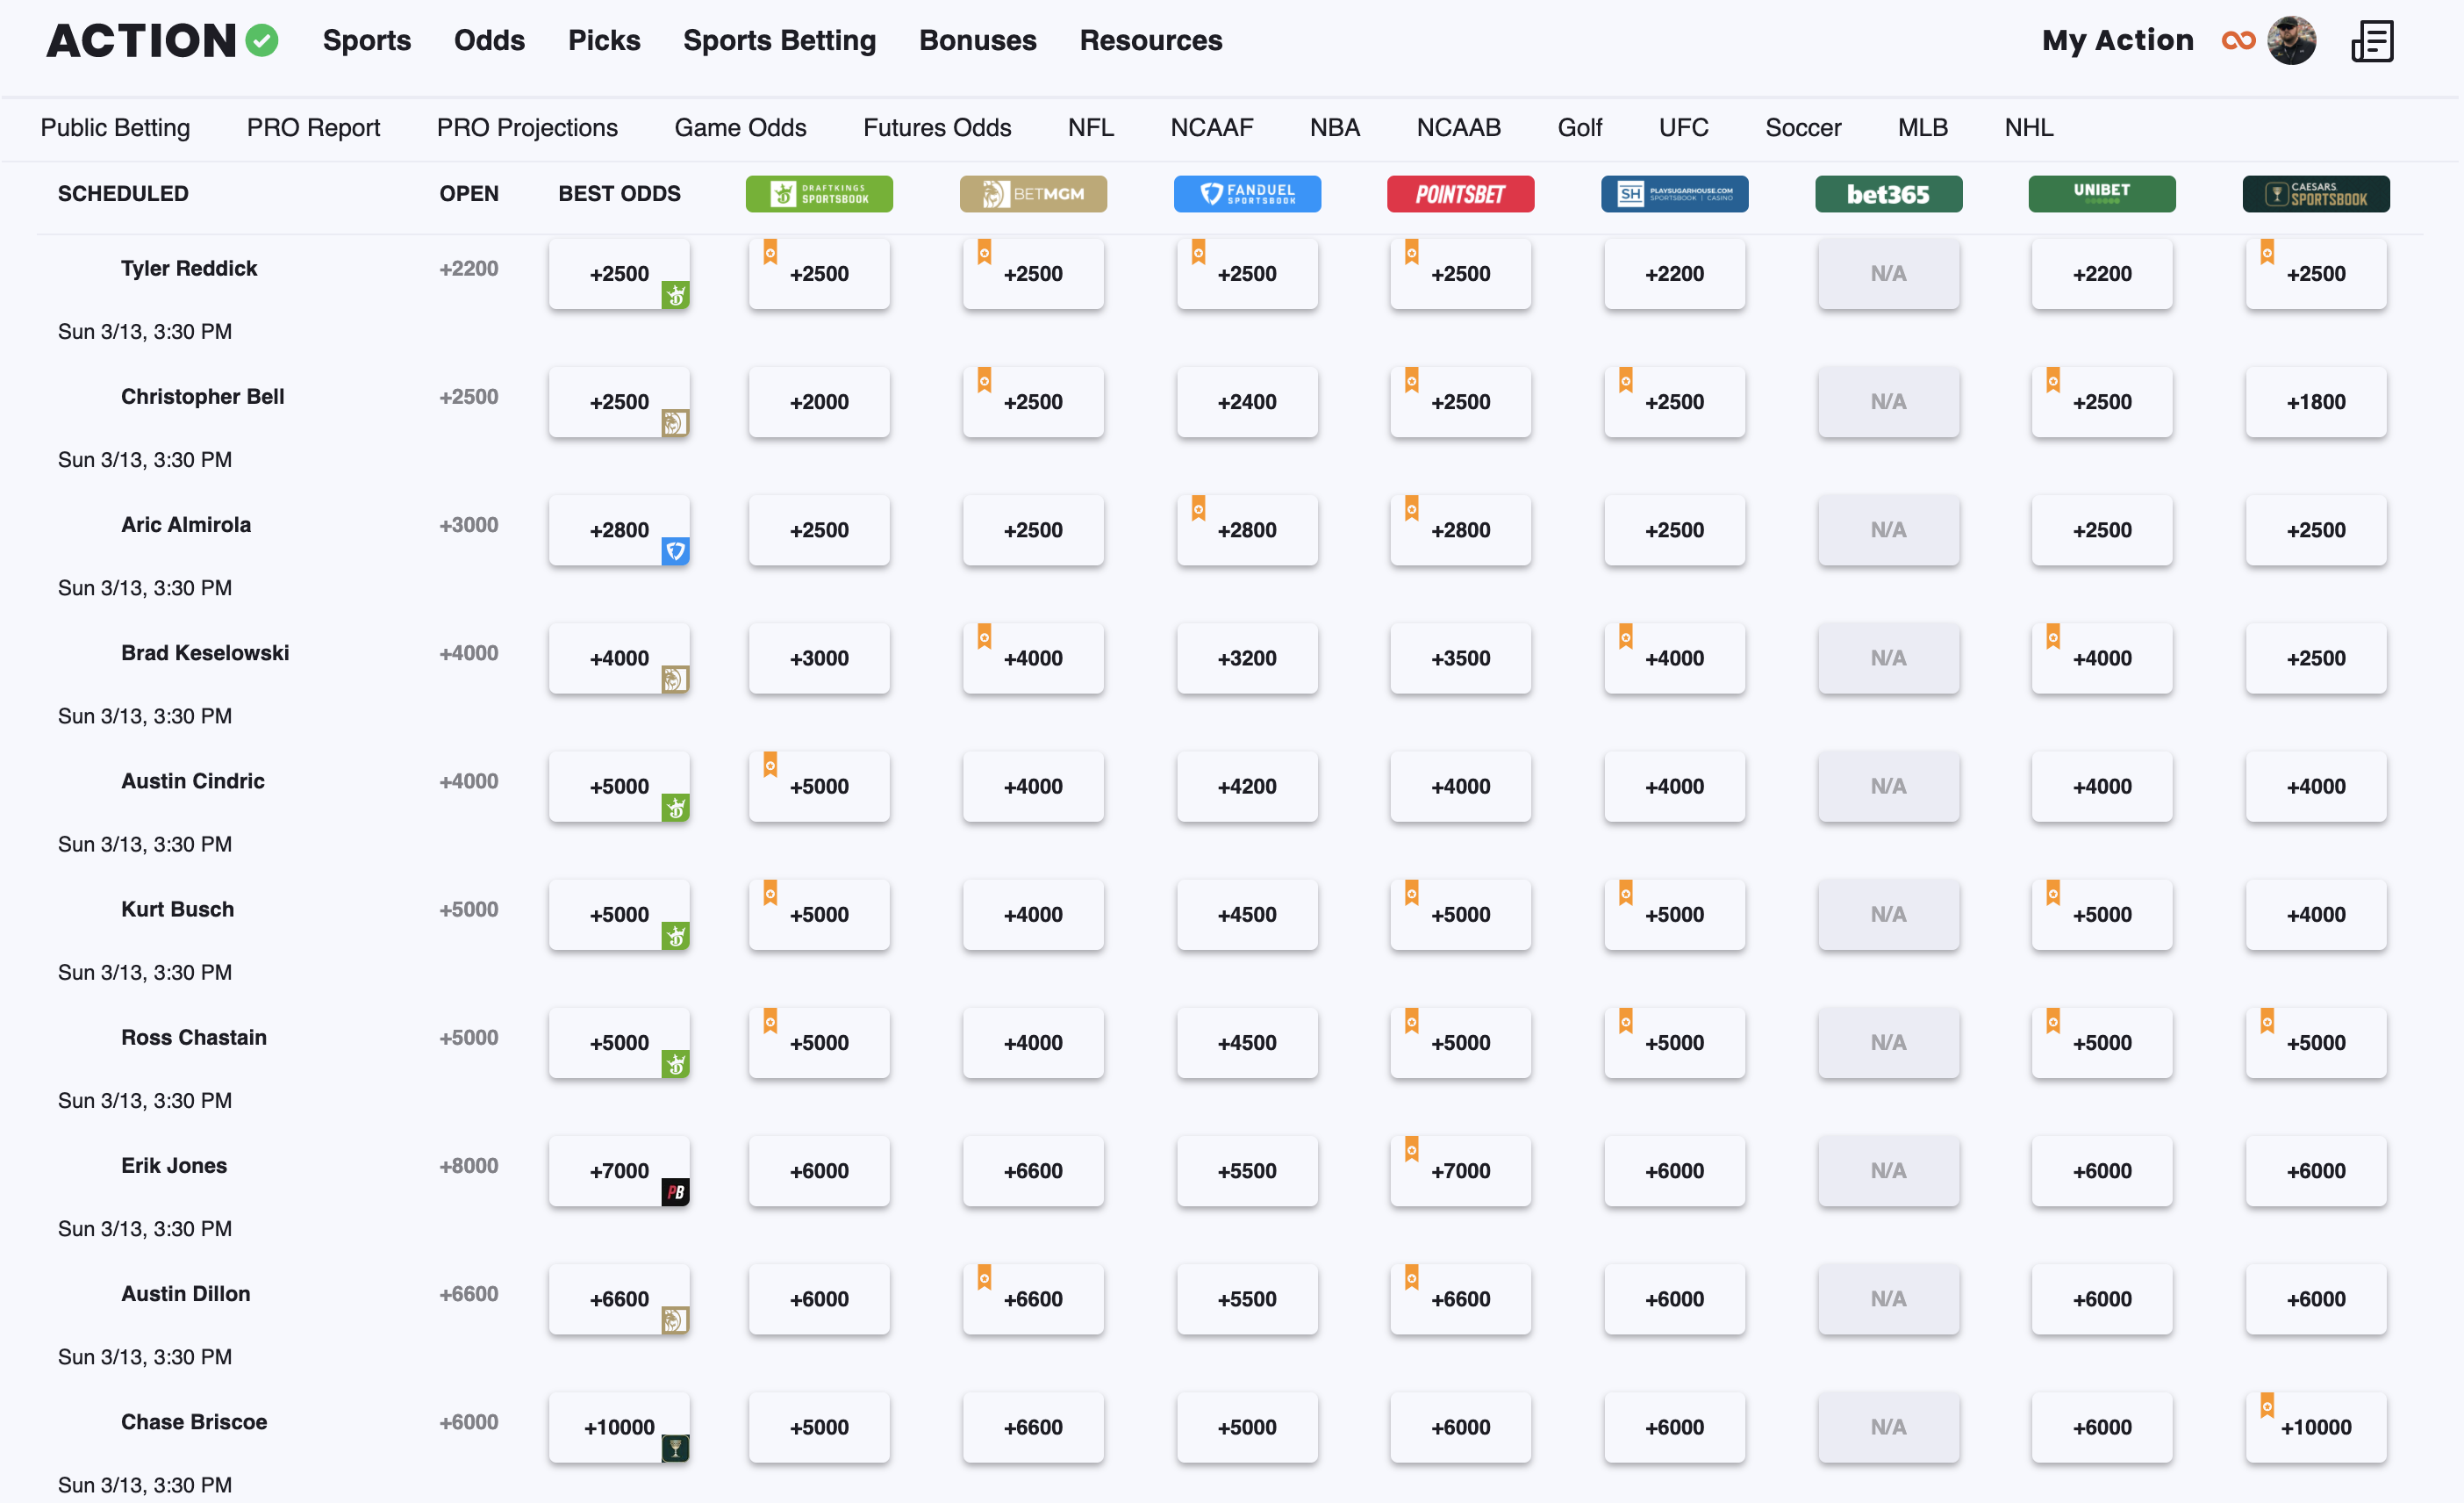Click Erik Jones +7000 PointsBet odds

pos(1460,1172)
